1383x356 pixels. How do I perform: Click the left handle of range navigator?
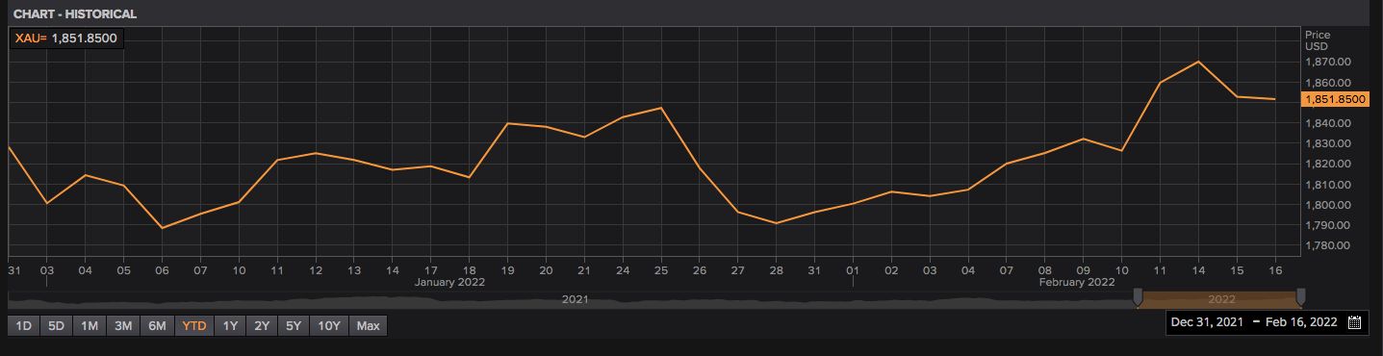1138,297
